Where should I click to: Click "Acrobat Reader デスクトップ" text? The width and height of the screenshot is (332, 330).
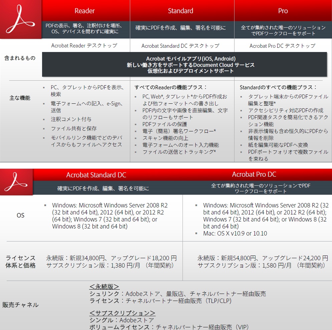click(84, 45)
